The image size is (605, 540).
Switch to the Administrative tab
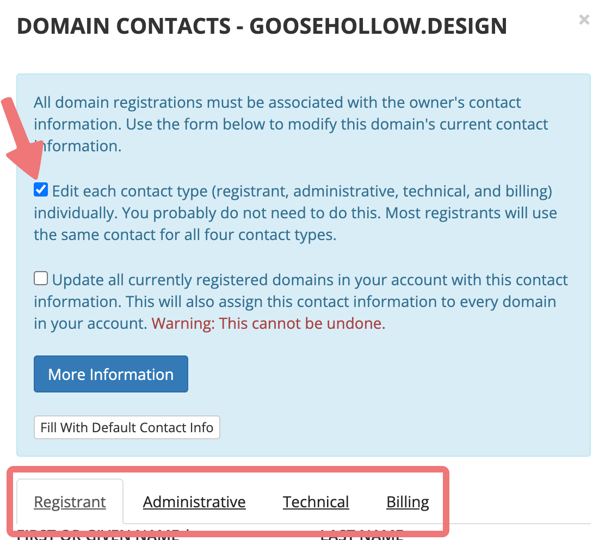[x=194, y=502]
